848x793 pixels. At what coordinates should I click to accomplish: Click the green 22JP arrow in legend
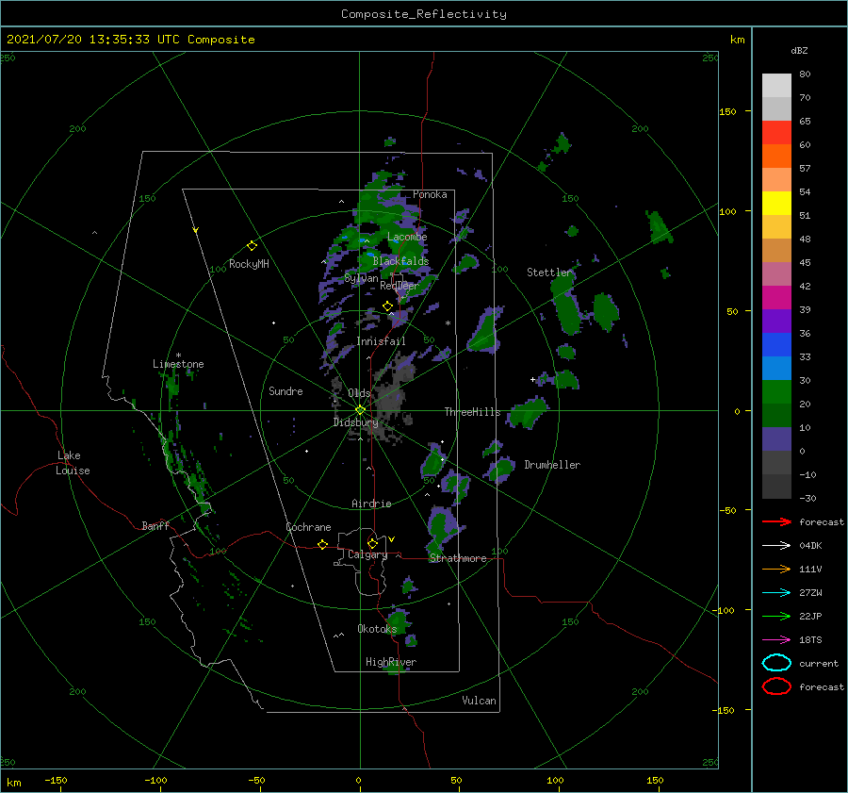776,616
